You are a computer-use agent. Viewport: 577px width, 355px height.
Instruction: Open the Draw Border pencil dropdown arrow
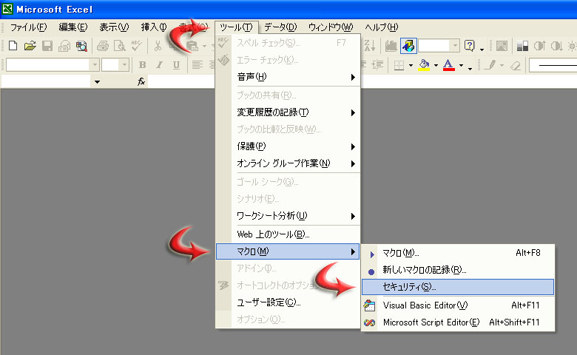tap(502, 66)
